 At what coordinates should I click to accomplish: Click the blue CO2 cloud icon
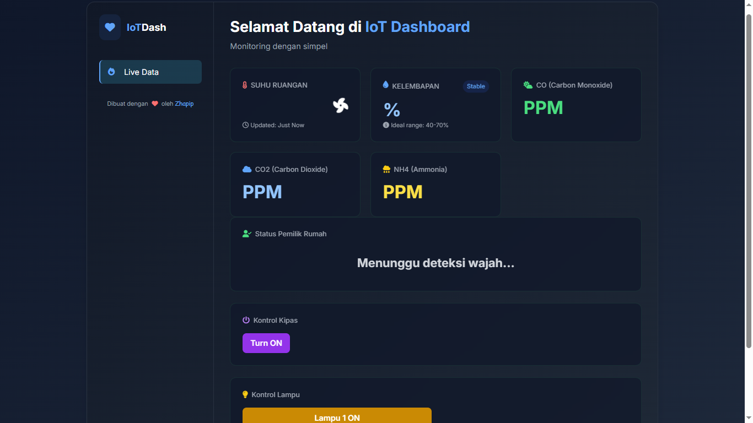pyautogui.click(x=247, y=169)
